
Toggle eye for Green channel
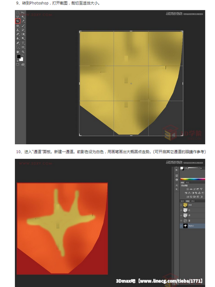181,215
